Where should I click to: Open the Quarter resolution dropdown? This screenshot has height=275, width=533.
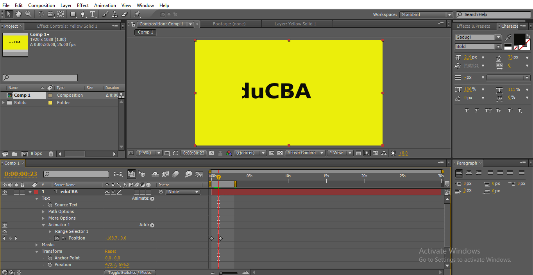click(x=250, y=153)
